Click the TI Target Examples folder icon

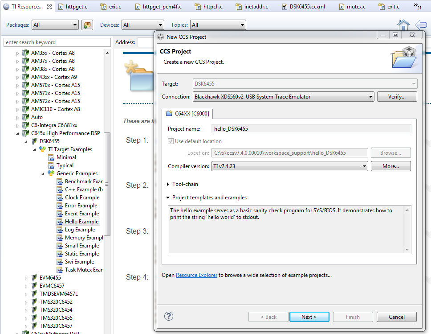coord(43,149)
